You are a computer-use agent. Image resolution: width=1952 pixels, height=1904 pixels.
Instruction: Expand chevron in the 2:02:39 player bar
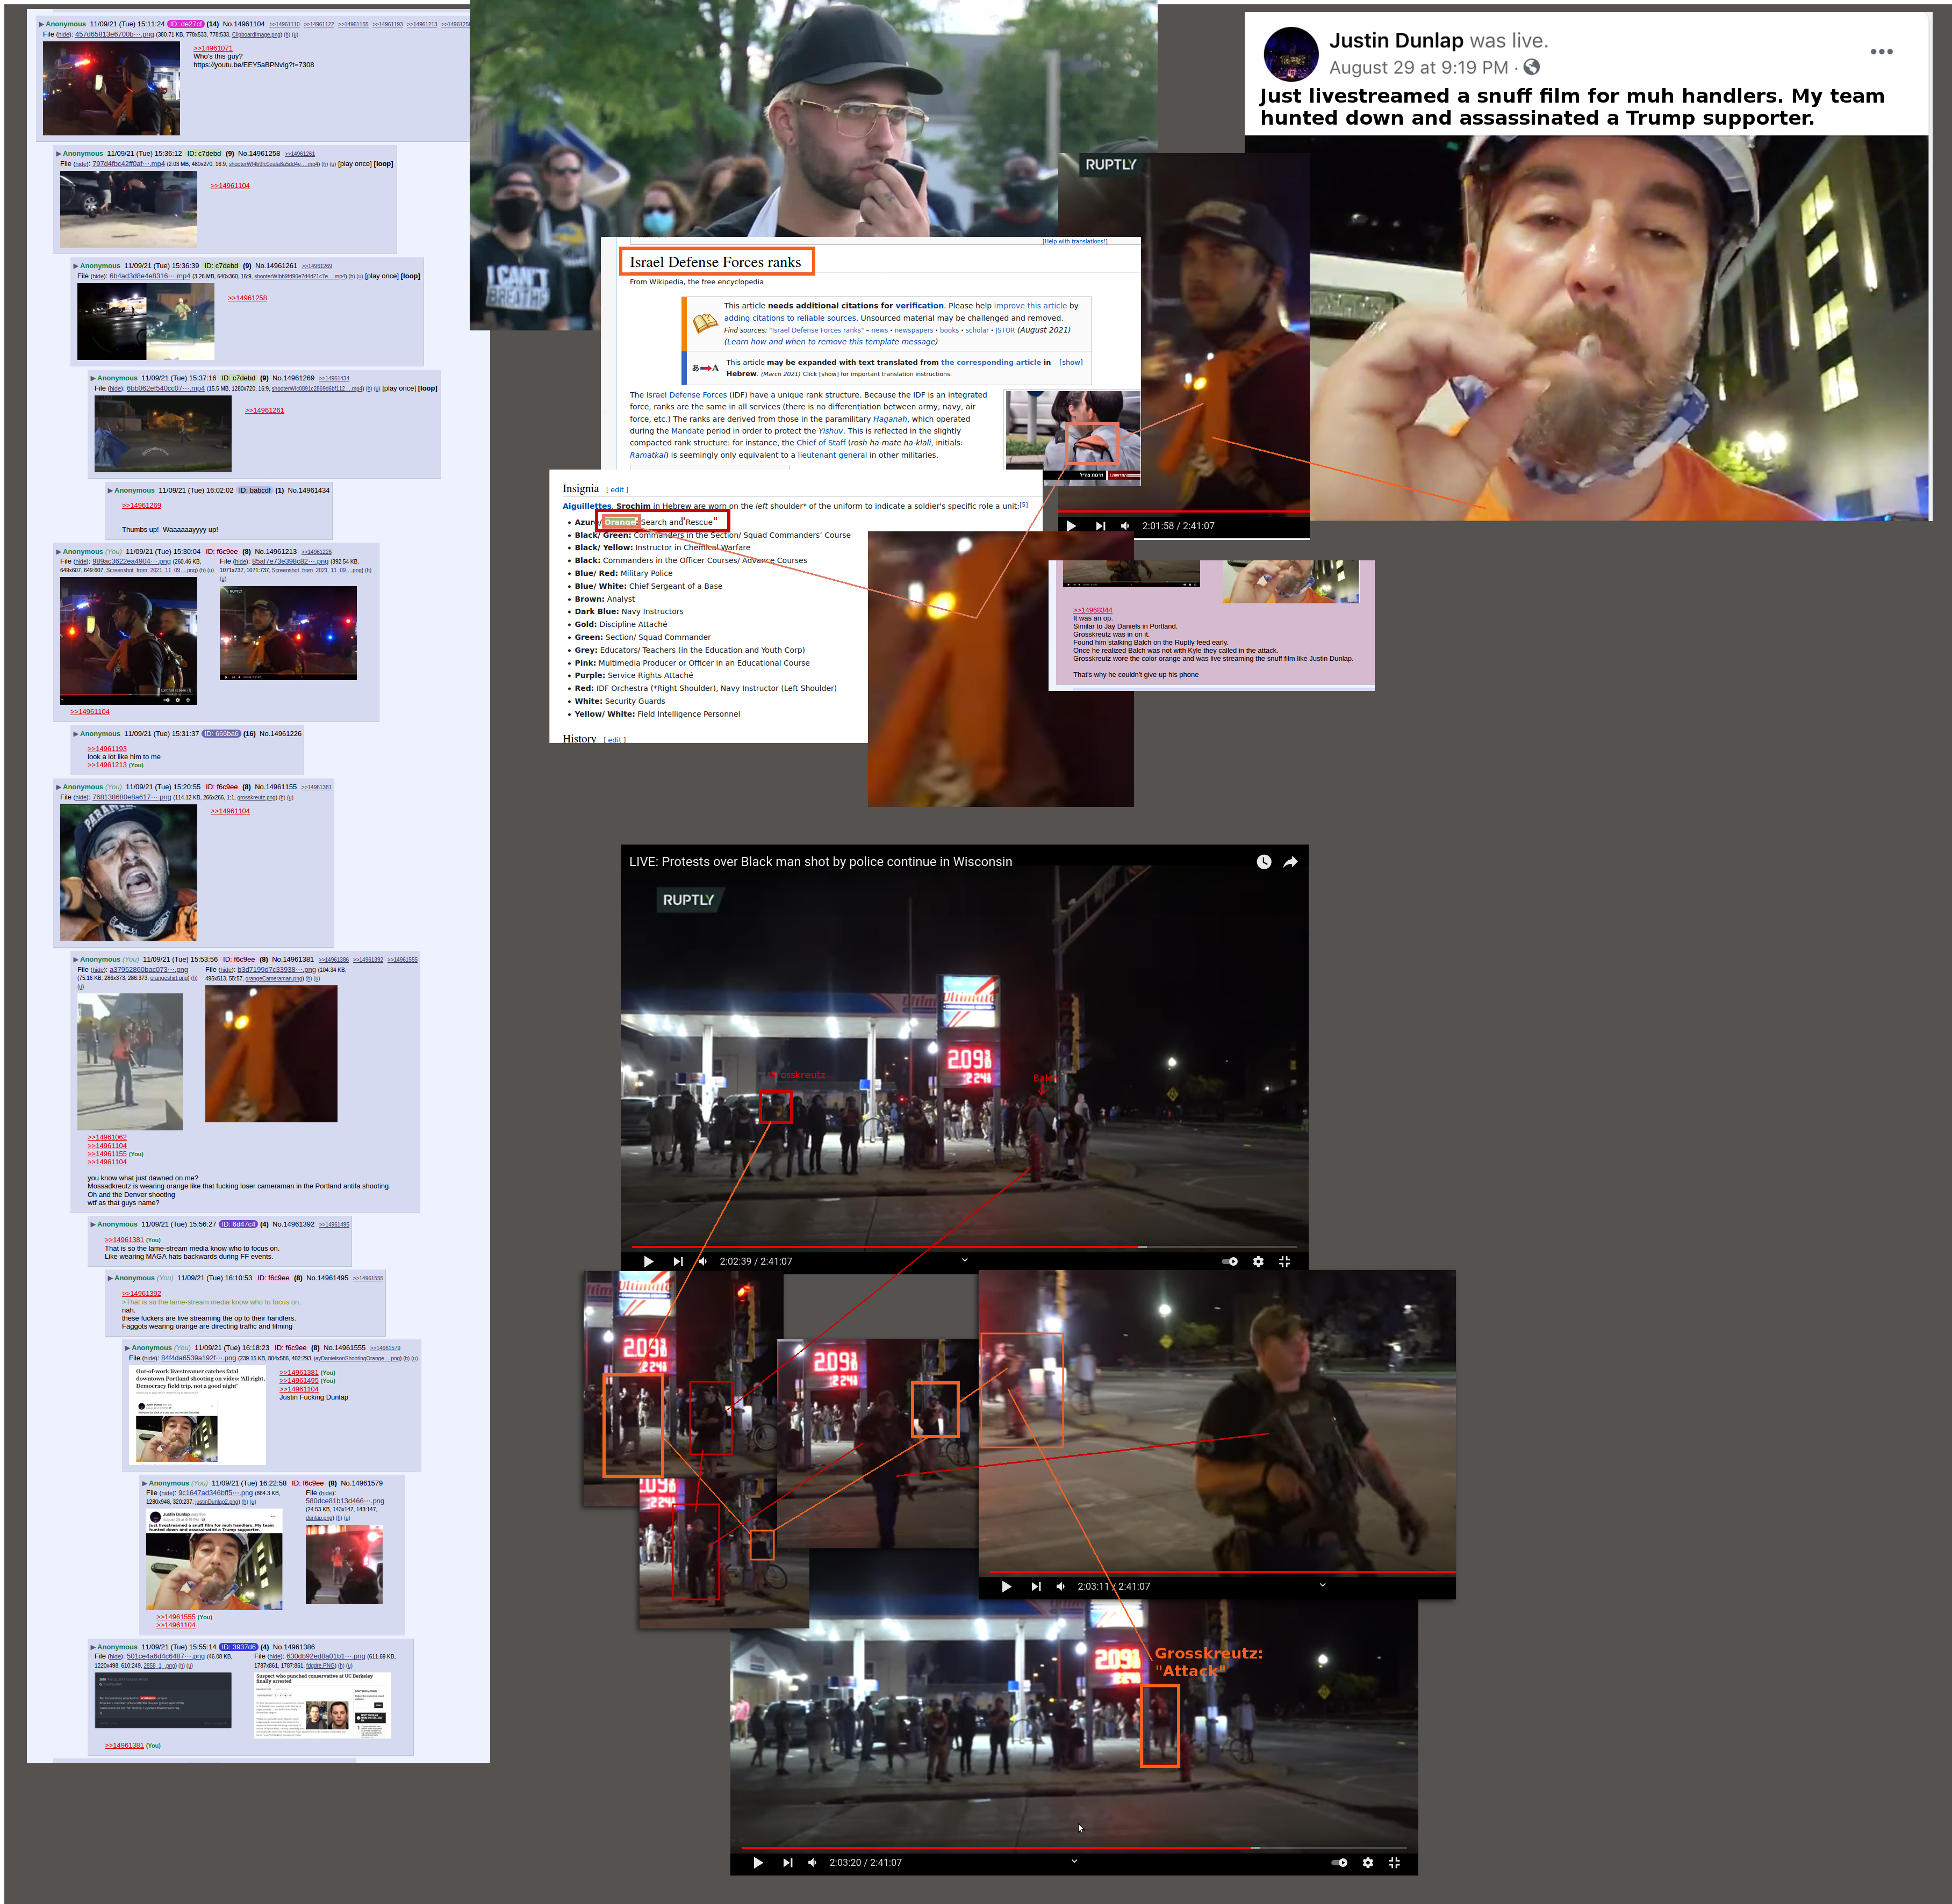(x=965, y=1260)
